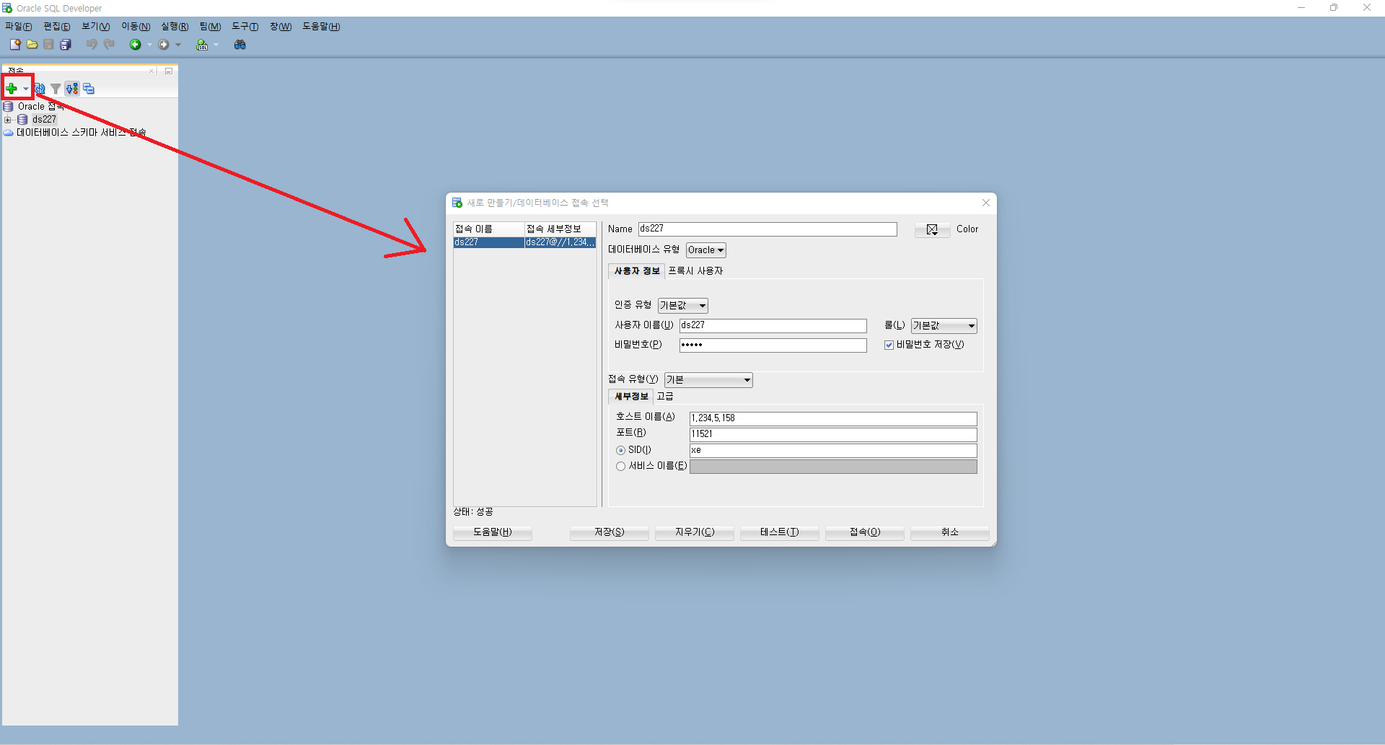The height and width of the screenshot is (745, 1385).
Task: Open the 실행(R) menu
Action: click(175, 27)
